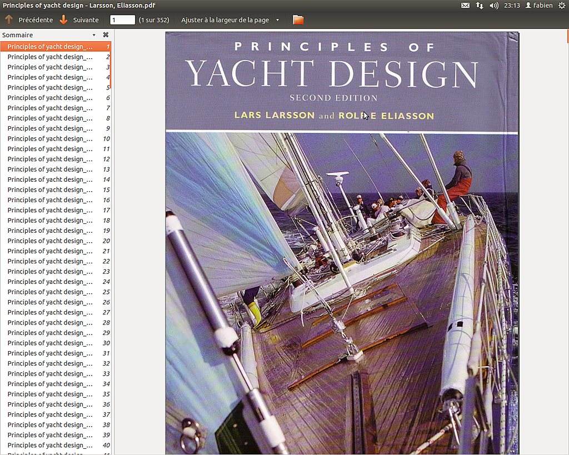569x455 pixels.
Task: Select outline entry for page 22
Action: 56,261
